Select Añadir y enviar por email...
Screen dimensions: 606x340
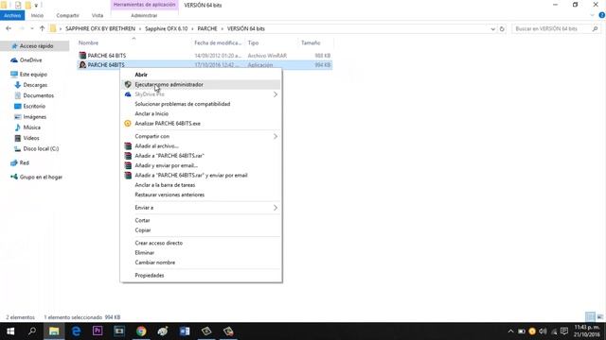(201, 165)
